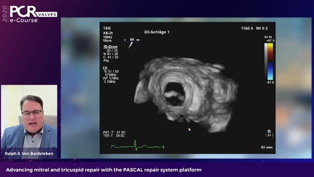The image size is (314, 177).
Task: Click the '3D-Schläge 1' text
Action: 157,32
